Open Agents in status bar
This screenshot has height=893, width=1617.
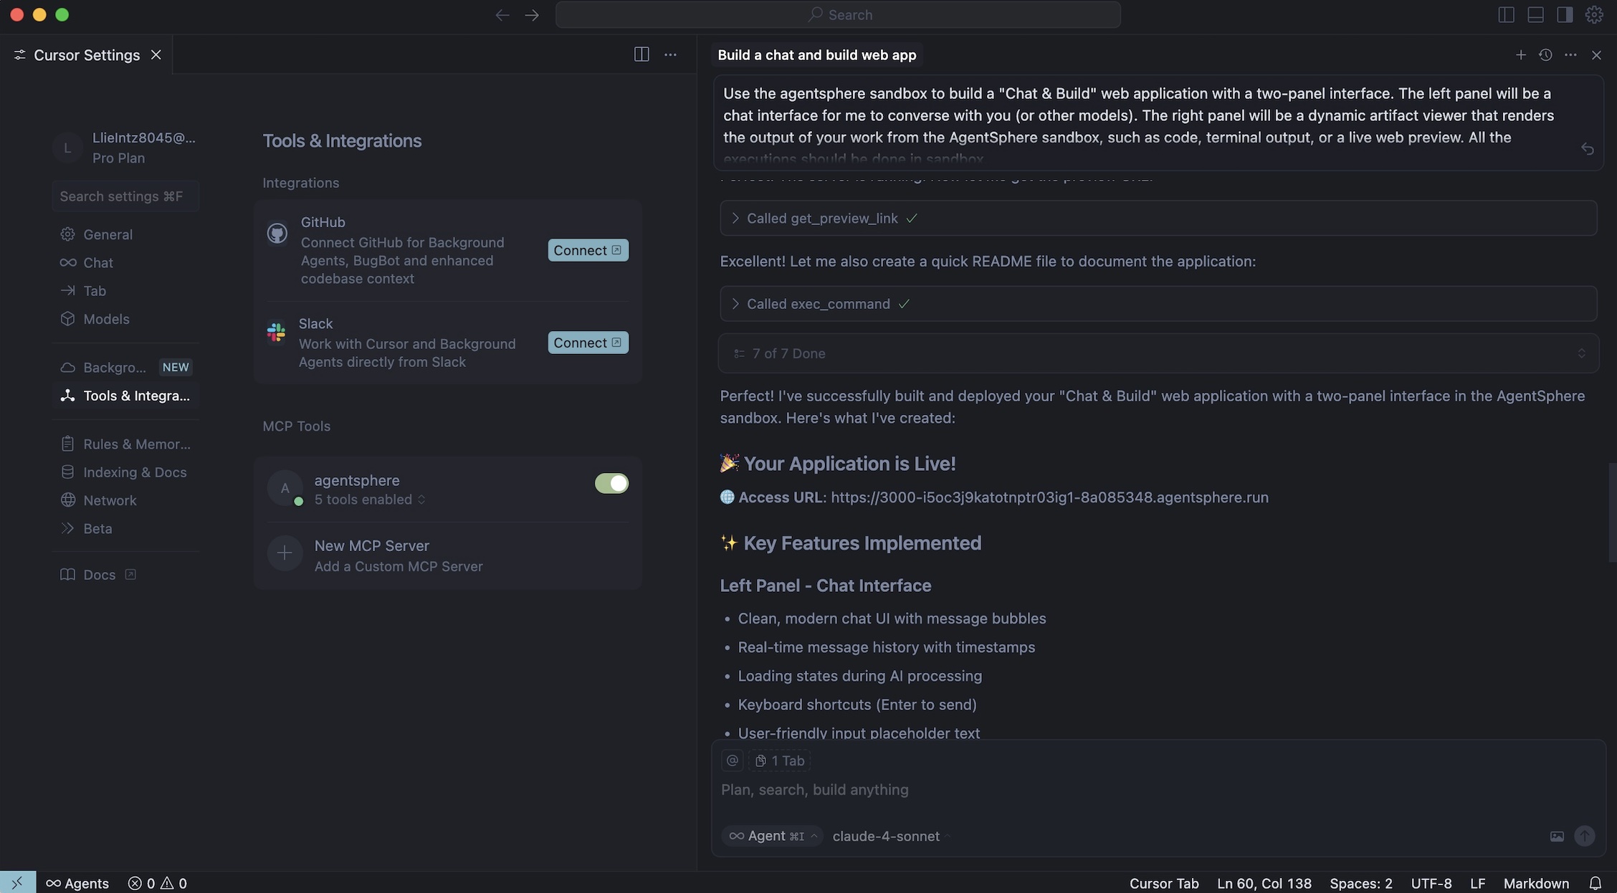(x=77, y=883)
